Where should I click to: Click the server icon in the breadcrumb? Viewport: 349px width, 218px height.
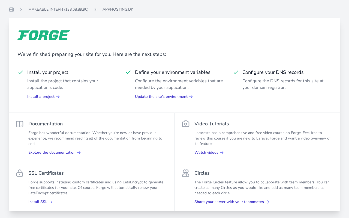[11, 10]
